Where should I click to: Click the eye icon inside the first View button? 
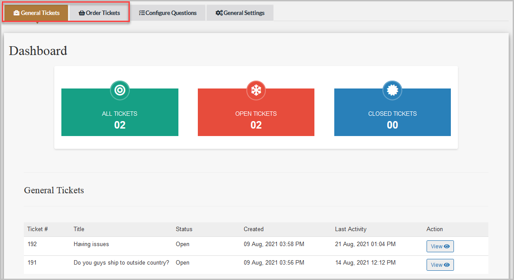447,246
